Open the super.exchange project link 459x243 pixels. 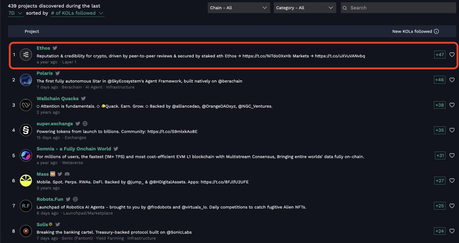click(55, 124)
